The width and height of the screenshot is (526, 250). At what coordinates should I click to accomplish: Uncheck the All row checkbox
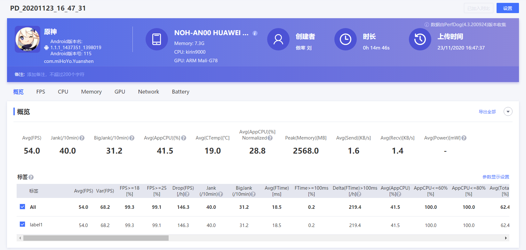pyautogui.click(x=22, y=207)
